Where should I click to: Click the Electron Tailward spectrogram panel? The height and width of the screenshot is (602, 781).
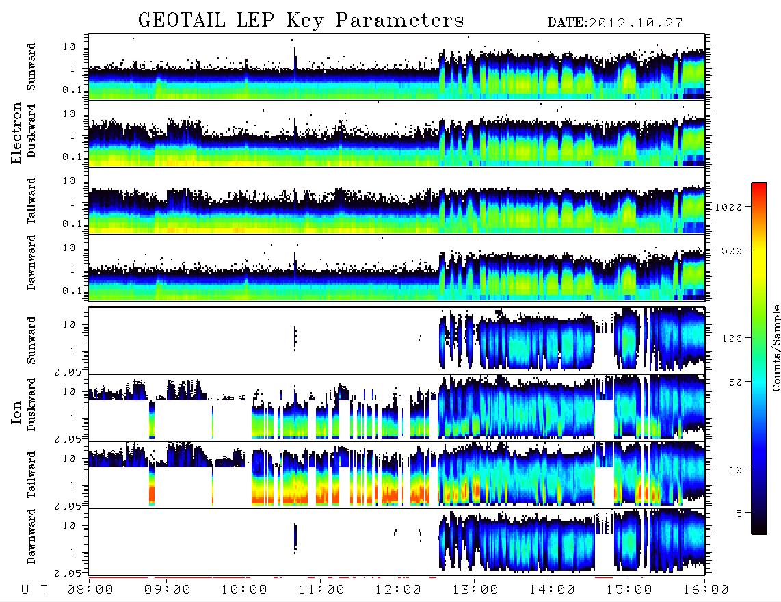point(397,201)
